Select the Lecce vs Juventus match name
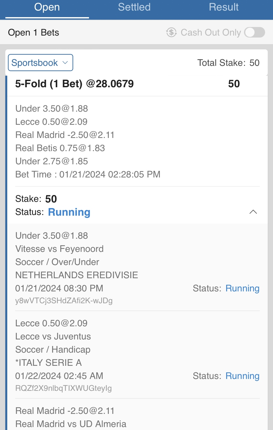Viewport: 273px width, 430px height. click(x=53, y=336)
